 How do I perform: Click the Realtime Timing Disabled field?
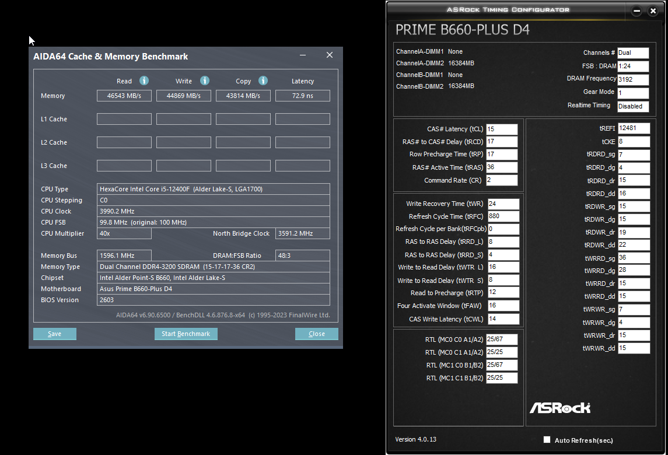[x=633, y=107]
